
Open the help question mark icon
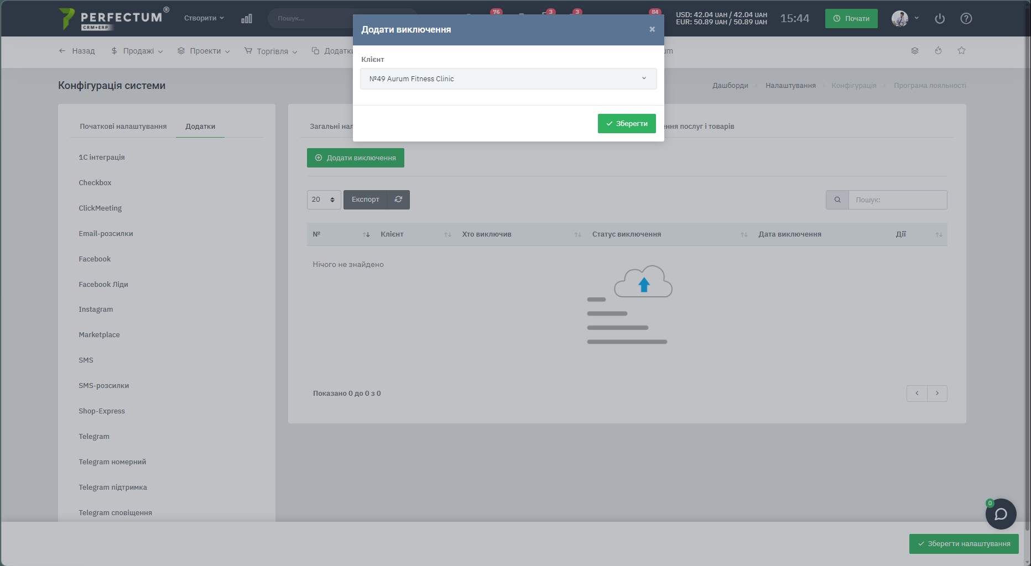(966, 18)
